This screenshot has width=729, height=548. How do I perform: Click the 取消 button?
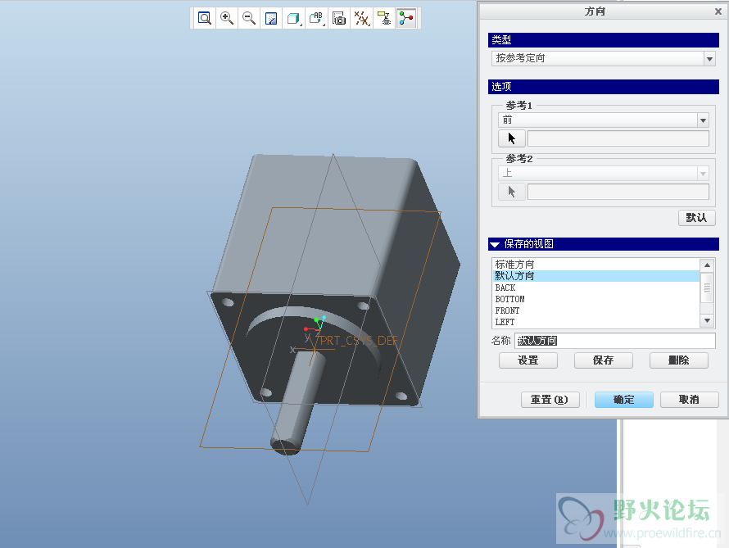click(690, 400)
